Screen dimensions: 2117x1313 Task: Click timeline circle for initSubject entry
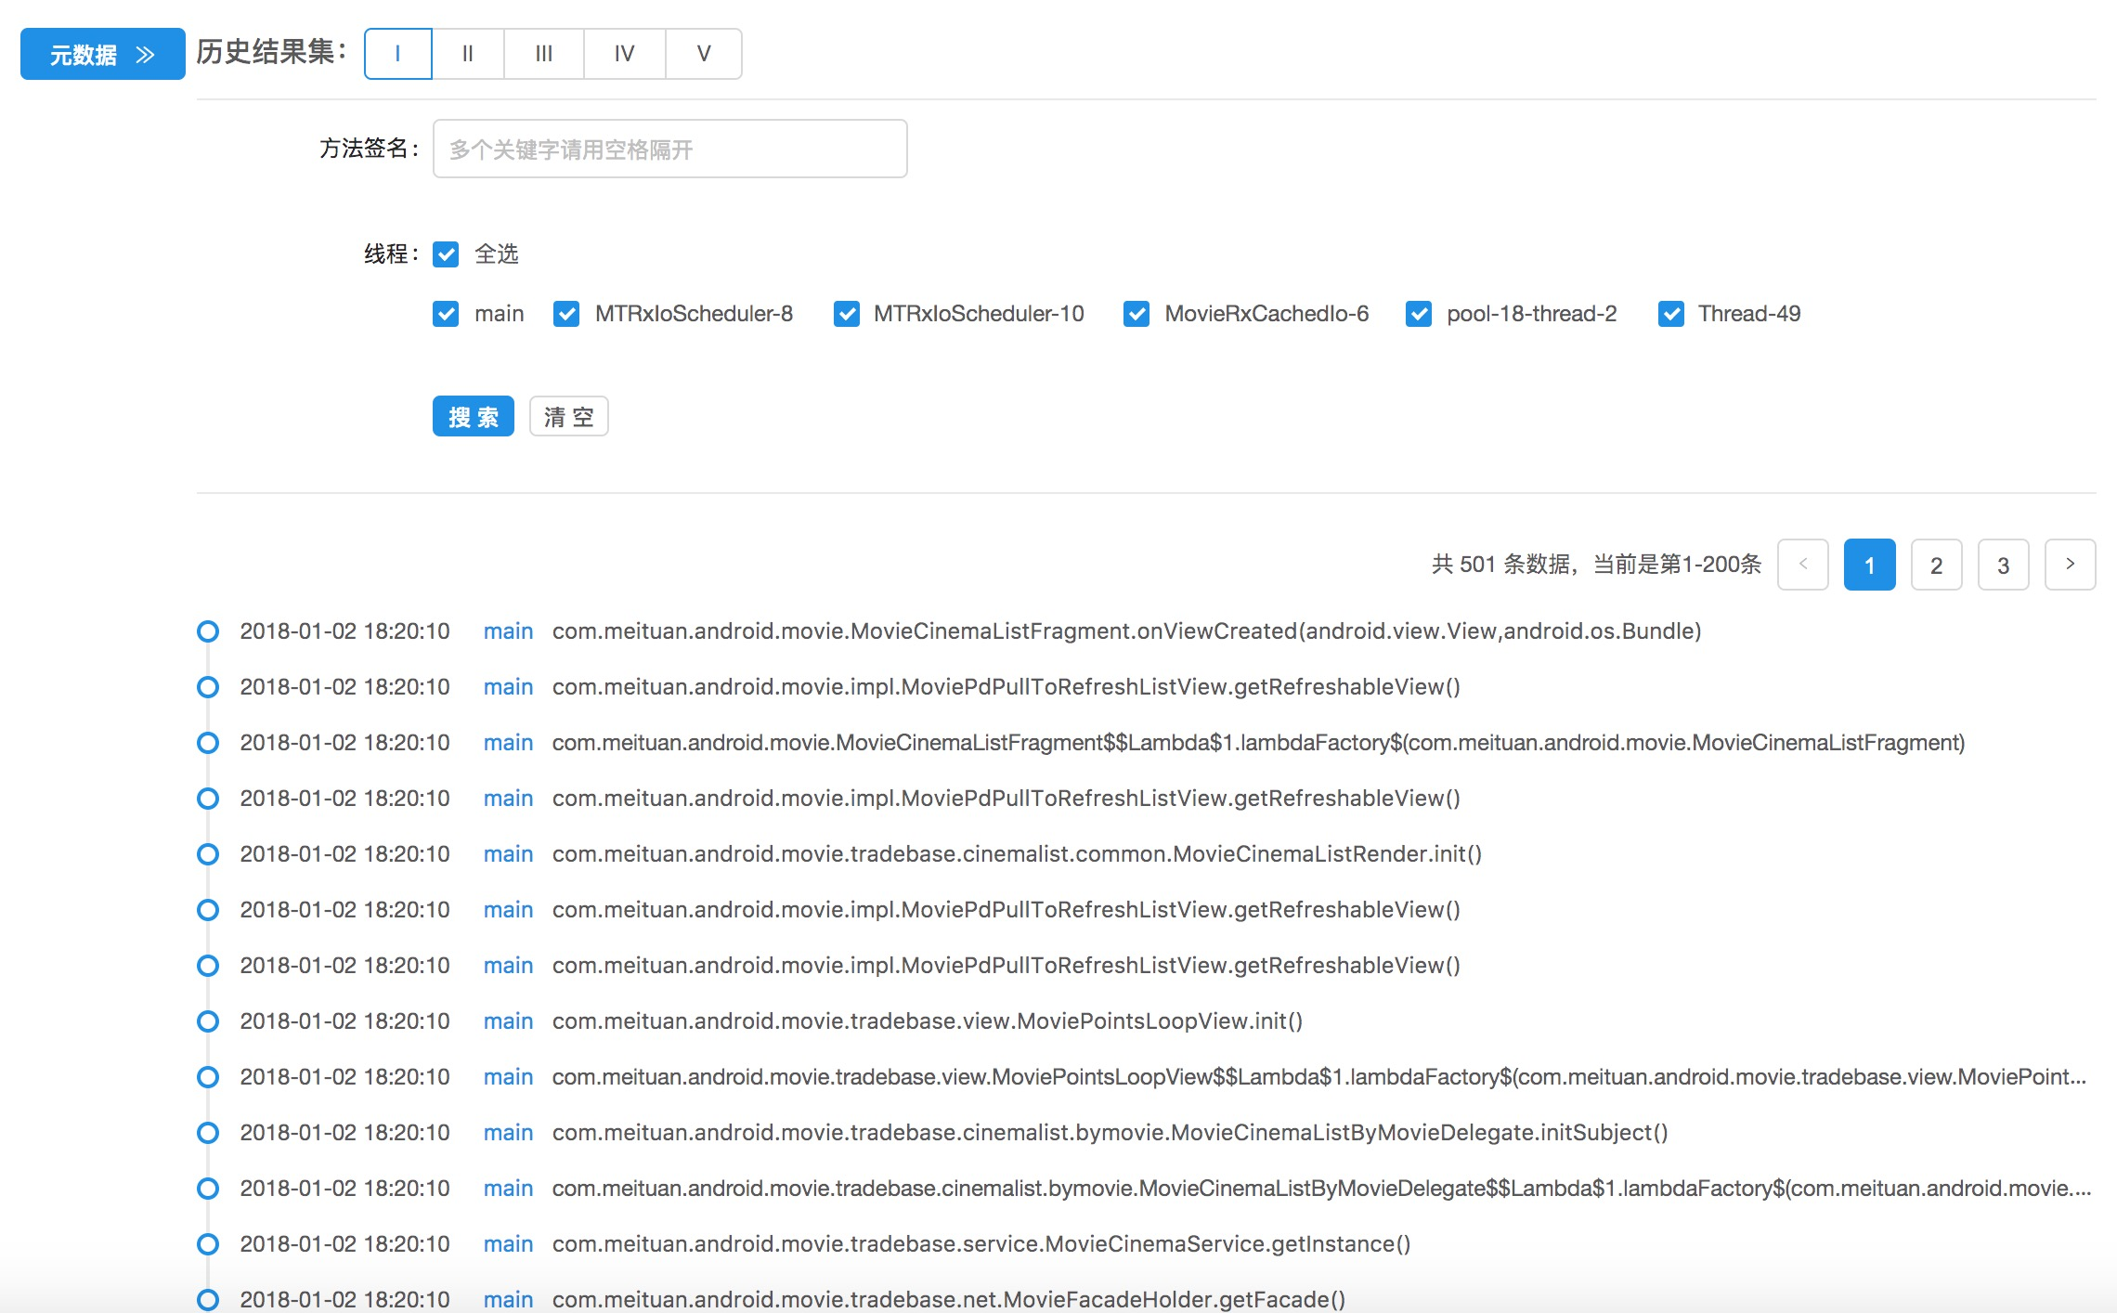coord(208,1133)
